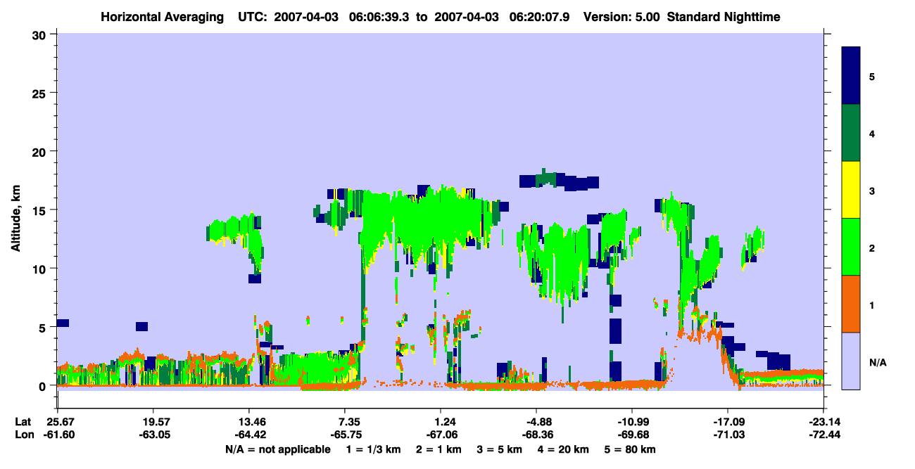This screenshot has width=915, height=469.
Task: Click the dark green level 4 colorbar segment
Action: pyautogui.click(x=851, y=133)
